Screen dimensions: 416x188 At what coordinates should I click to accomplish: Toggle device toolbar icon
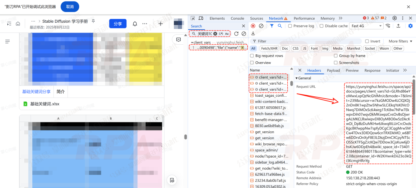tap(201, 18)
